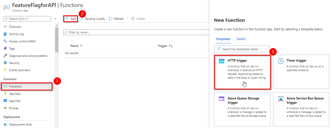The width and height of the screenshot is (331, 128).
Task: Click the Develop Locally code icon
Action: click(81, 19)
